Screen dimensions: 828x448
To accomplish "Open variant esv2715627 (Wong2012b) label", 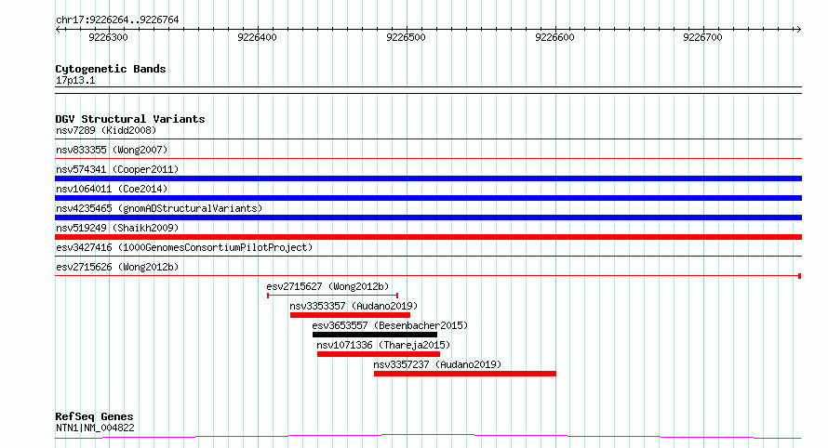I will coord(327,286).
